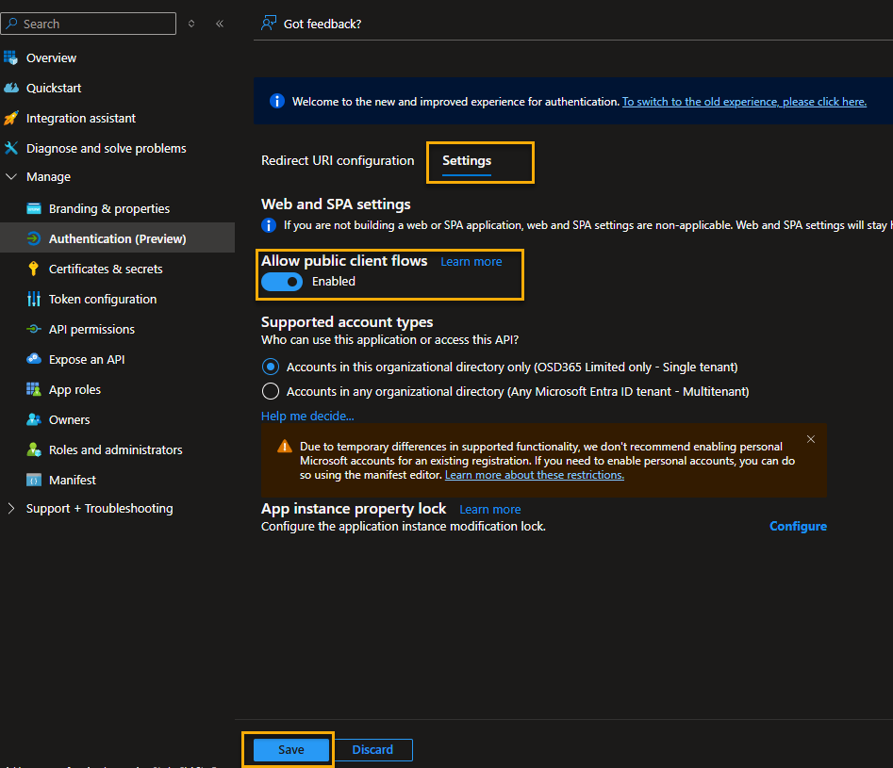Click the up/down expand arrows beside Search

[x=191, y=24]
